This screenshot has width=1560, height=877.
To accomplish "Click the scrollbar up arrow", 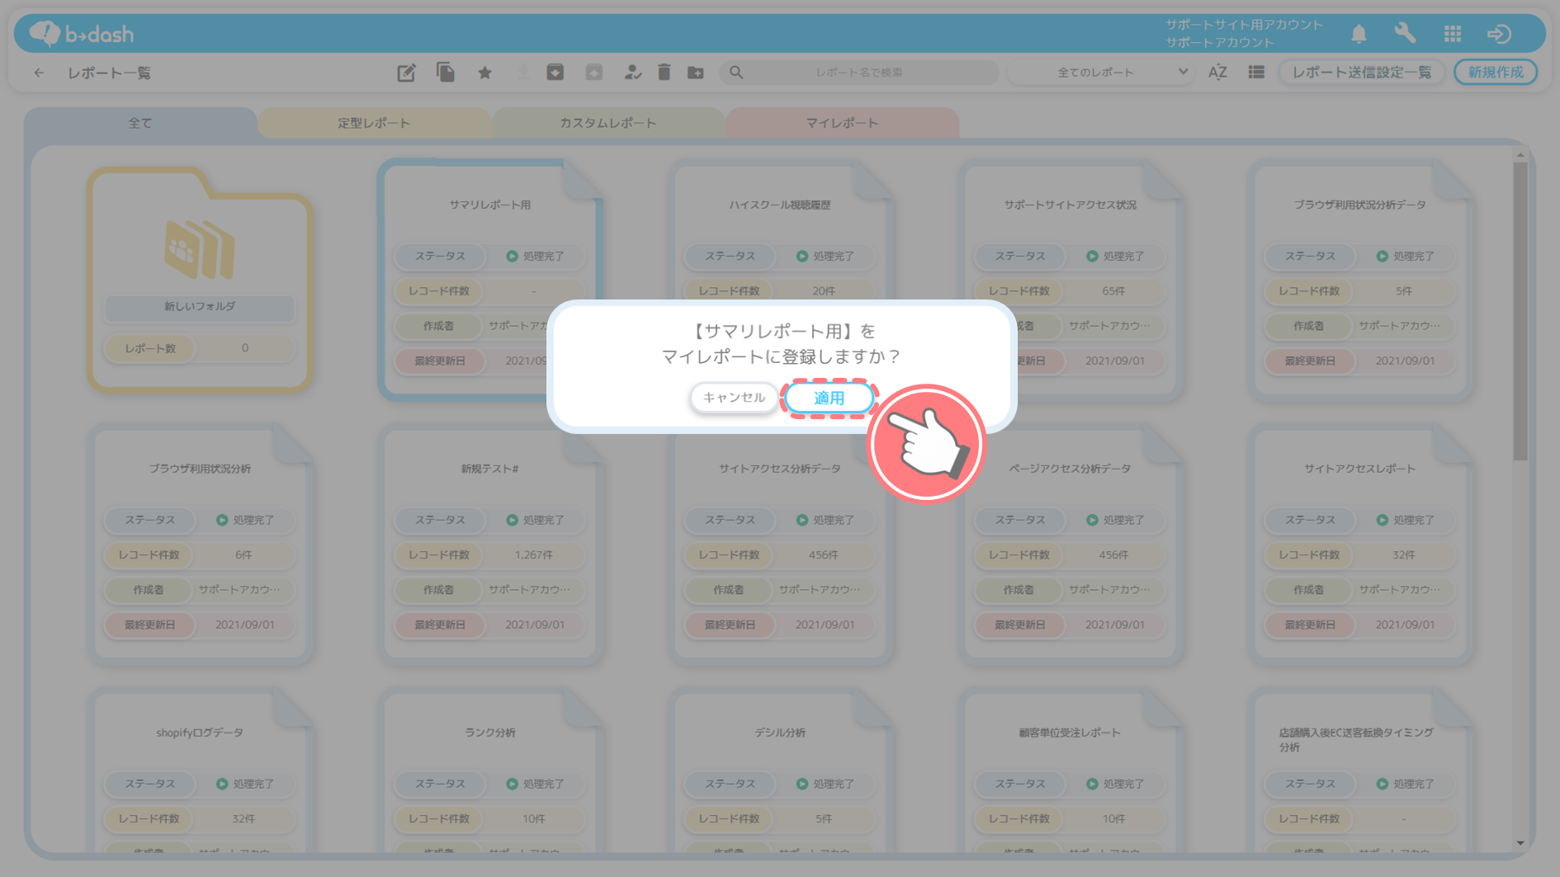I will pyautogui.click(x=1520, y=154).
